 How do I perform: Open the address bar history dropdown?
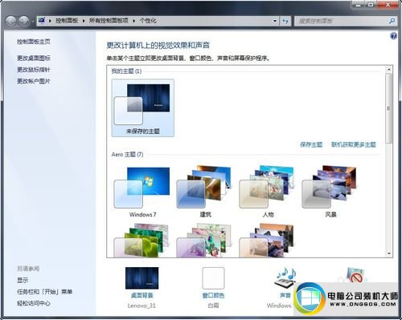point(275,21)
